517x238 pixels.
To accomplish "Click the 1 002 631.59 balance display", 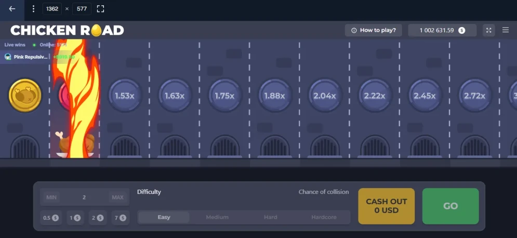I will click(442, 30).
